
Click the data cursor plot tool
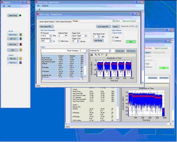click(x=106, y=55)
